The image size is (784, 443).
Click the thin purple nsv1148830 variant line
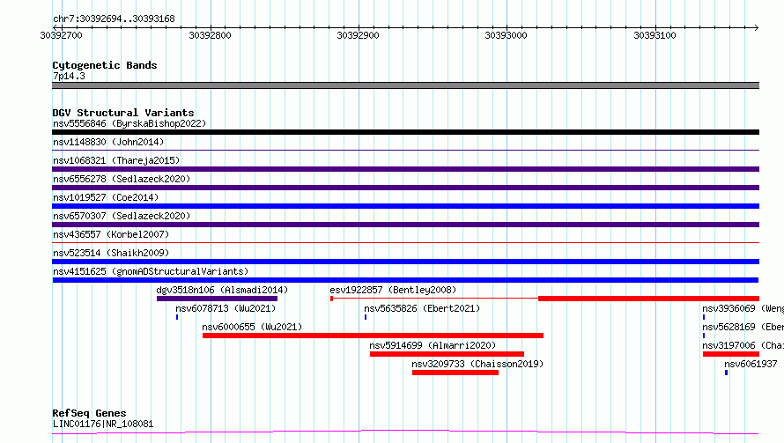[x=405, y=150]
